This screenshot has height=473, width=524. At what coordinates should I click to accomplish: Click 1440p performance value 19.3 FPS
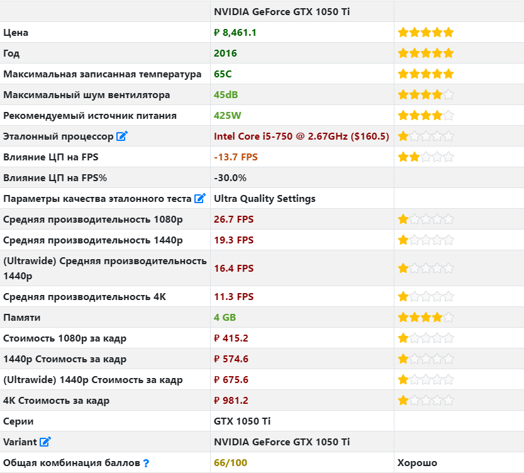(233, 240)
